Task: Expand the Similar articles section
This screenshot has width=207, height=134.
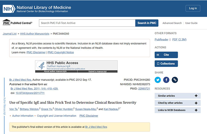Action: coord(178,96)
